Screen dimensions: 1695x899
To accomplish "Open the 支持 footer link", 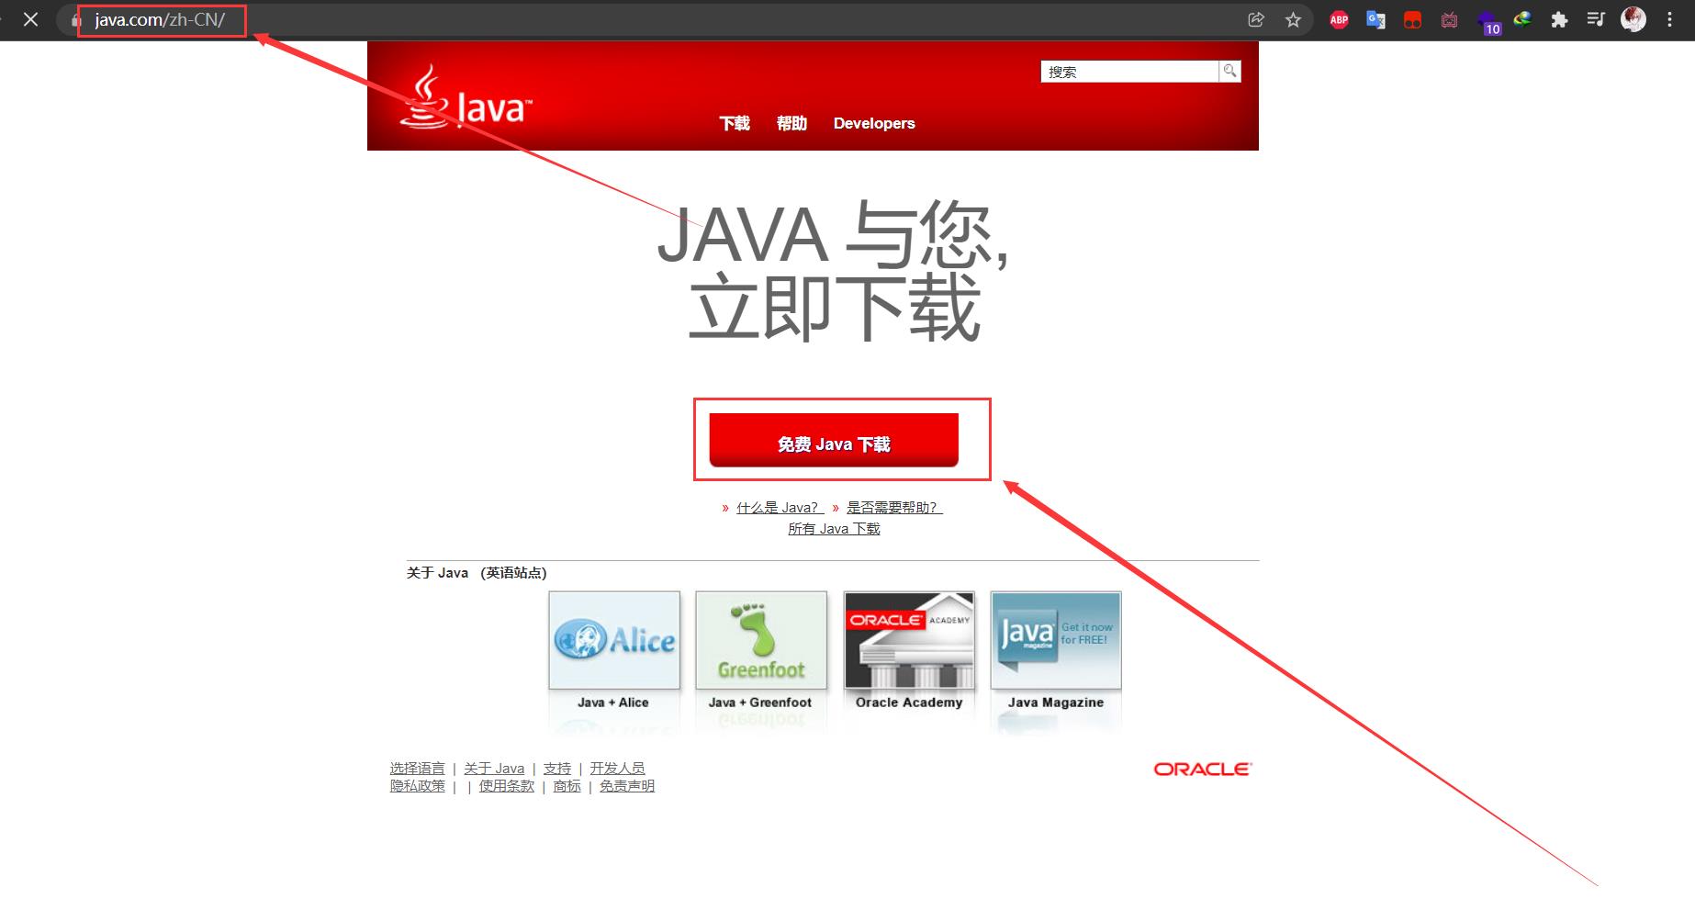I will click(x=557, y=769).
